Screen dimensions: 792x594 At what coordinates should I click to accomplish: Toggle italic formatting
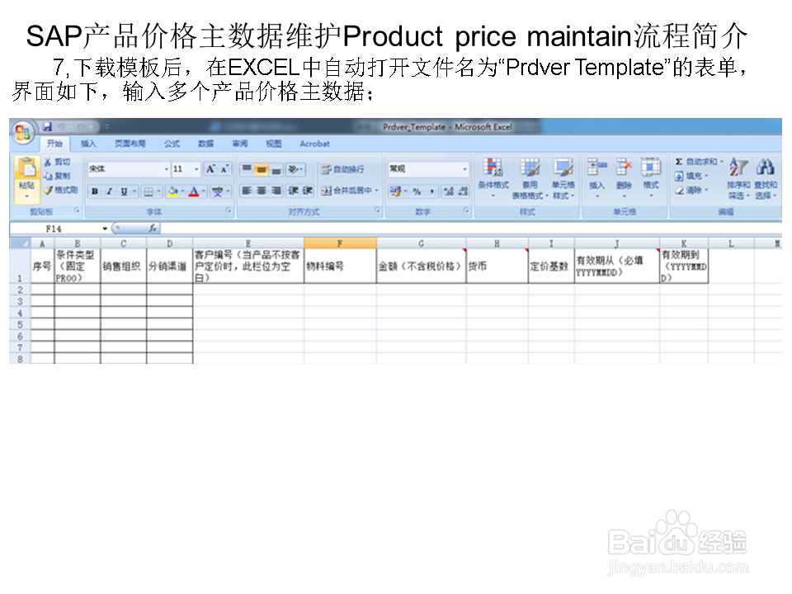point(109,191)
